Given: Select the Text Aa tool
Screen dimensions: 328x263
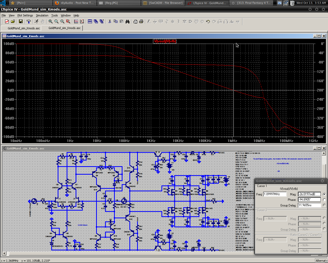Looking at the screenshot, I should coord(232,22).
